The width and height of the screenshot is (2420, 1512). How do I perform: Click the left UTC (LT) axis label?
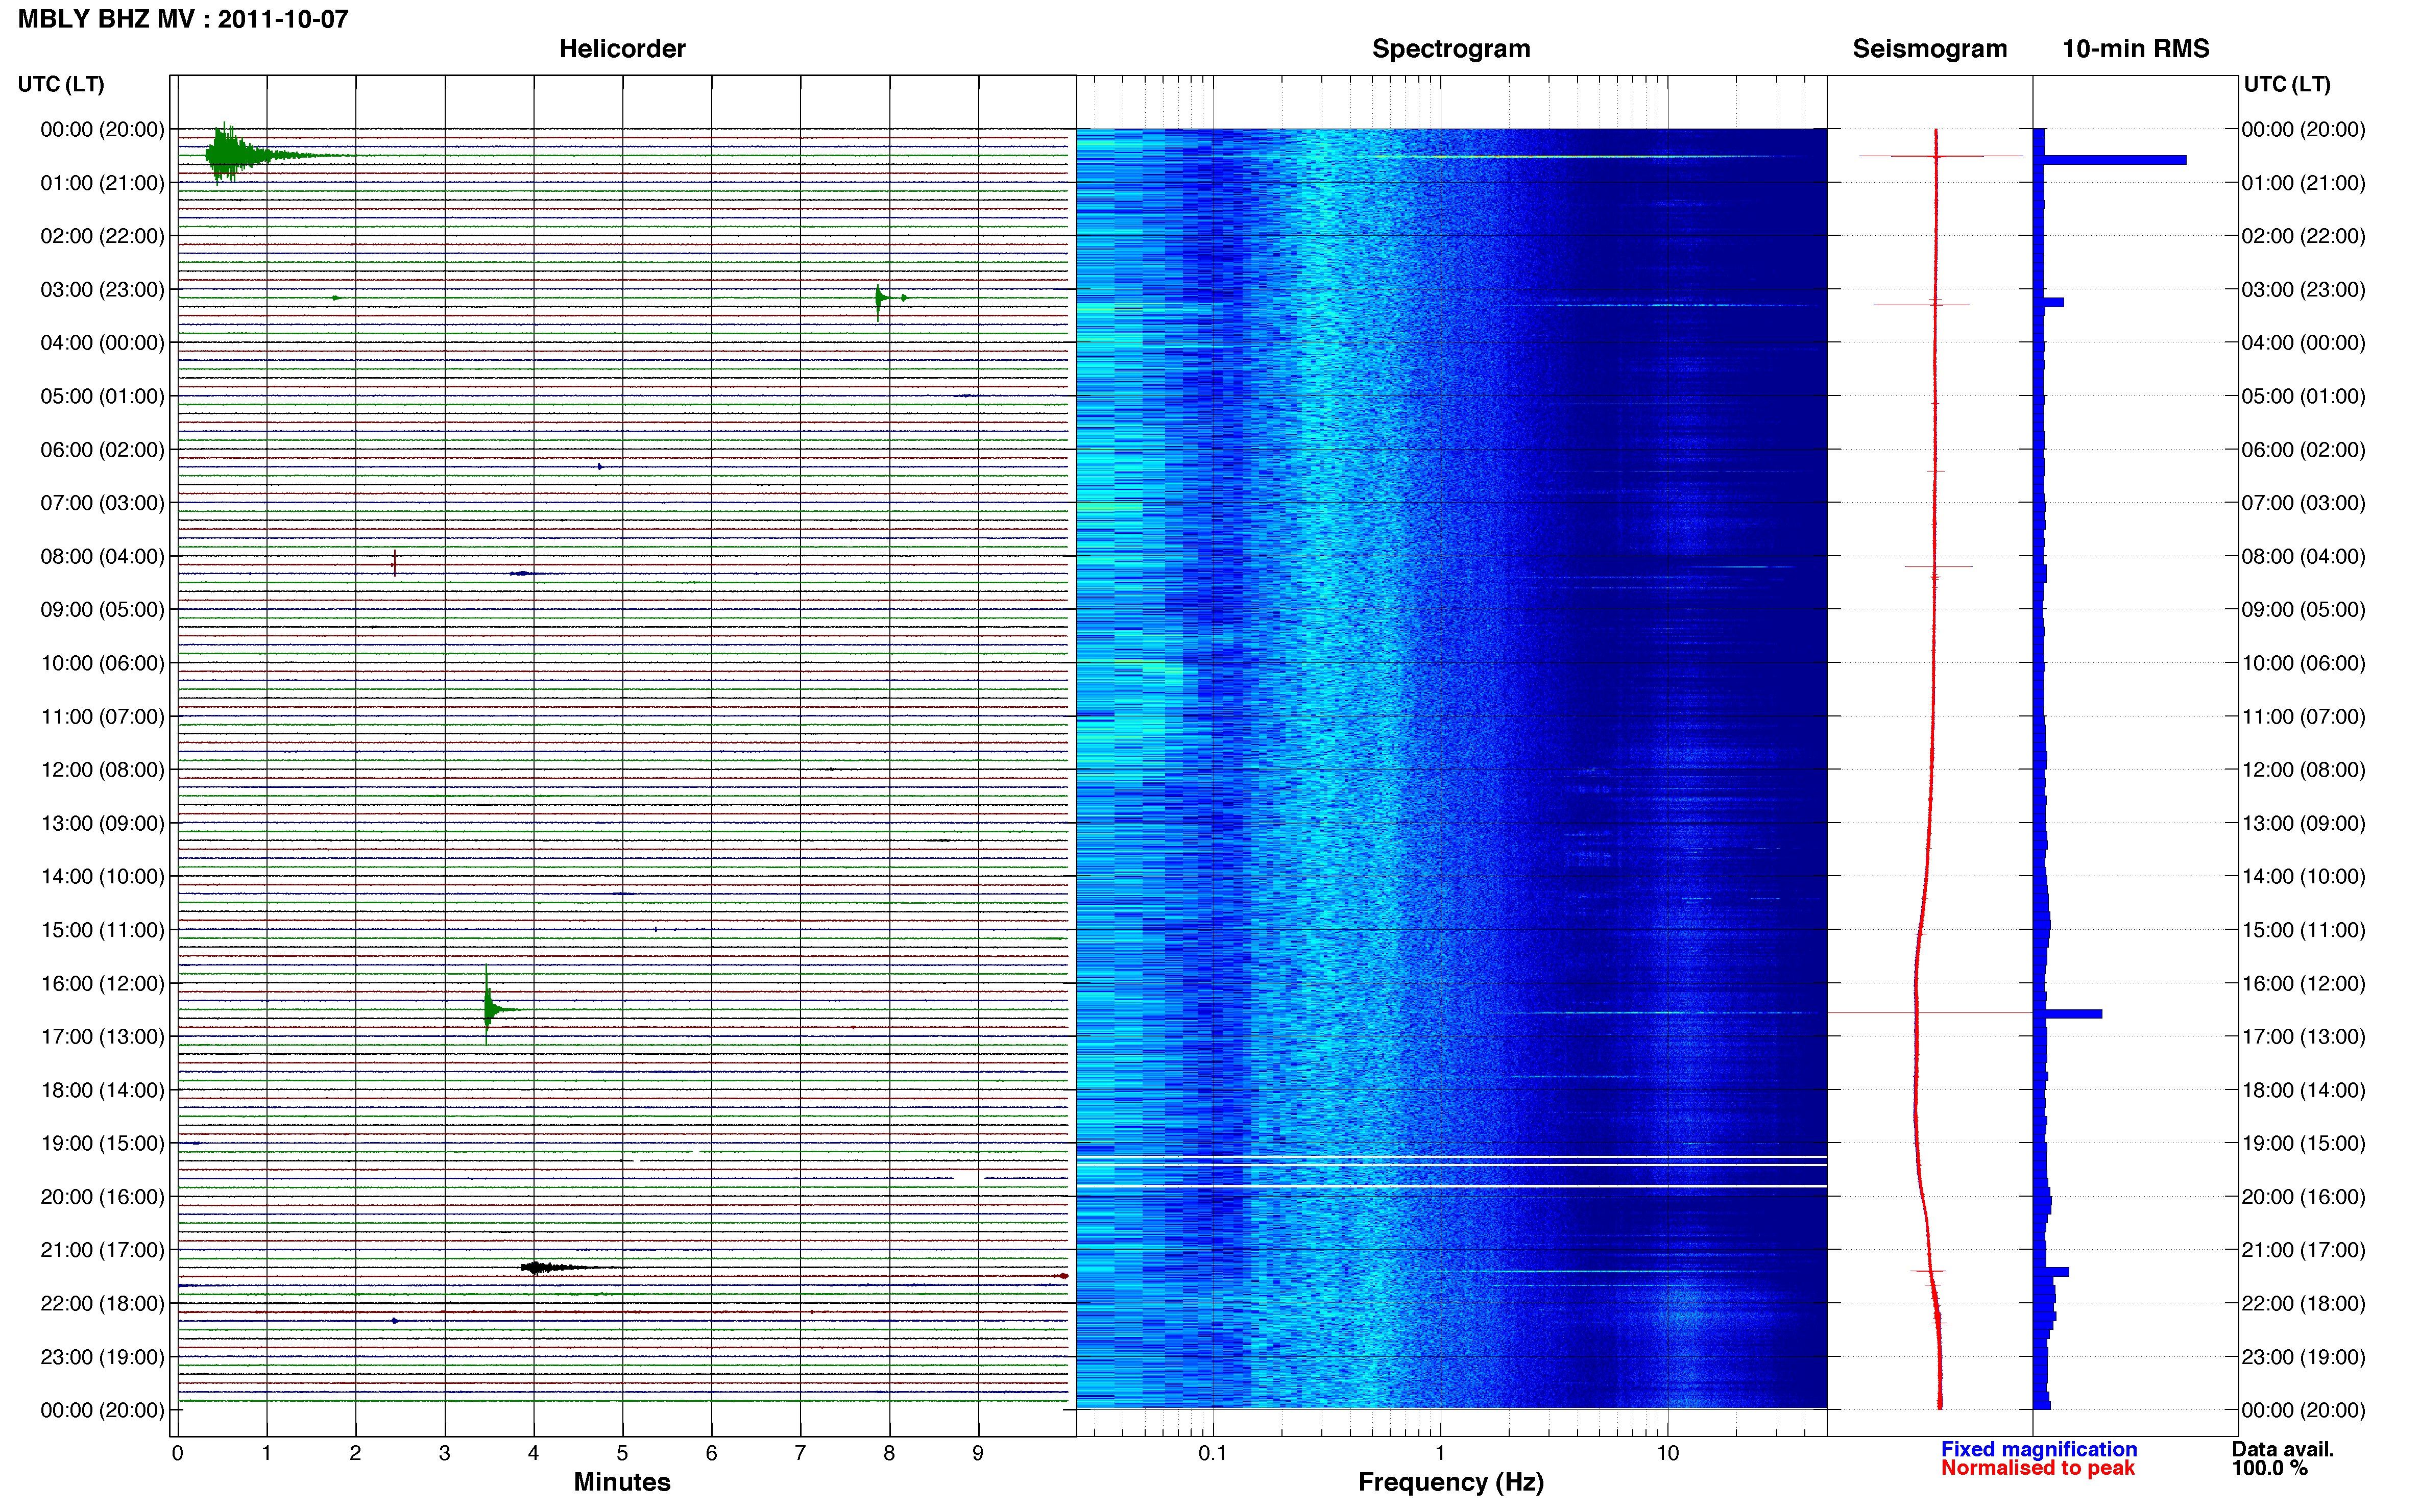pyautogui.click(x=61, y=84)
